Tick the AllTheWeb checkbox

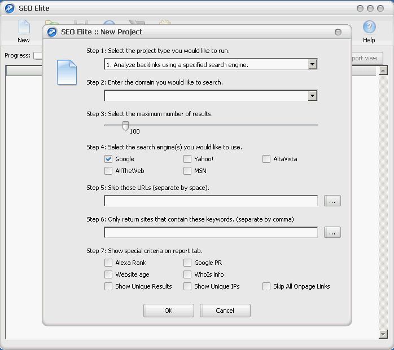point(108,171)
